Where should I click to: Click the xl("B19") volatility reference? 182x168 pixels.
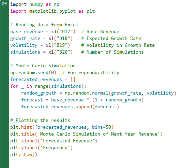58,45
